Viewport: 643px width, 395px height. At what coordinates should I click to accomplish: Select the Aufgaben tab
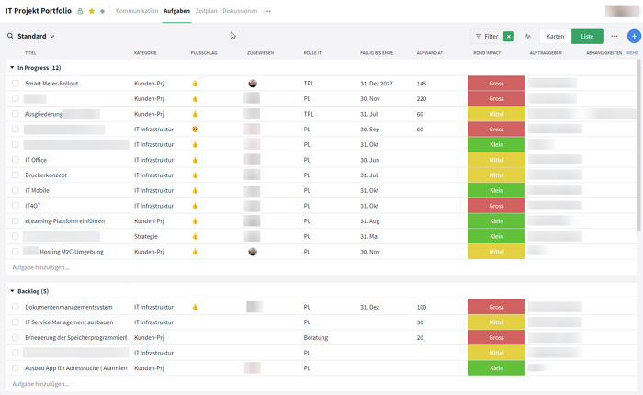(x=176, y=11)
